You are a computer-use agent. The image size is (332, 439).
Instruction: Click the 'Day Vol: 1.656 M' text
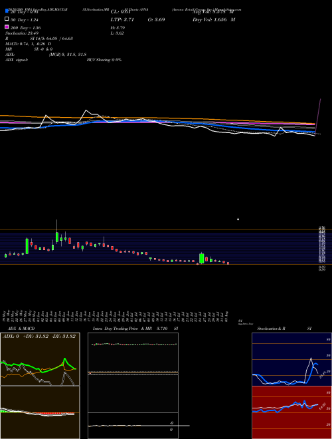(x=214, y=20)
